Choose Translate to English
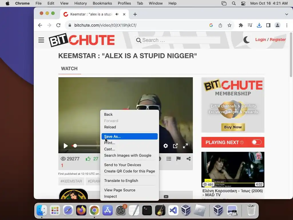Viewport: 293px width, 220px height. tap(130, 180)
